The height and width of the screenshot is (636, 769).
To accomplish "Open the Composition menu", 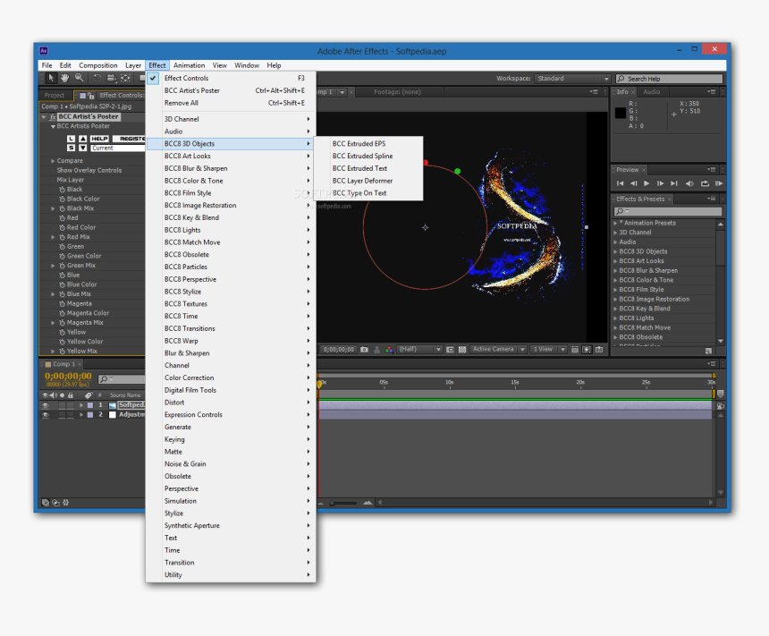I will tap(98, 65).
